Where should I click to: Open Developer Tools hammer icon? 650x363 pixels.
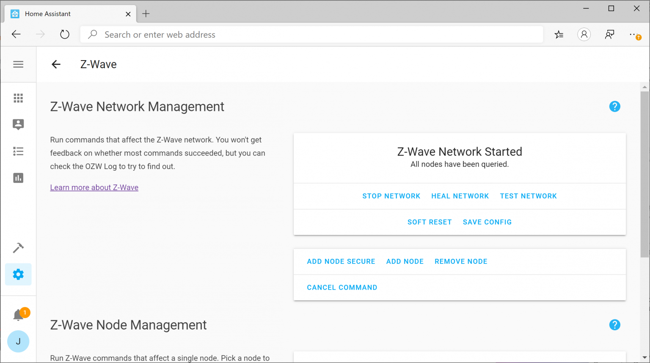(18, 248)
